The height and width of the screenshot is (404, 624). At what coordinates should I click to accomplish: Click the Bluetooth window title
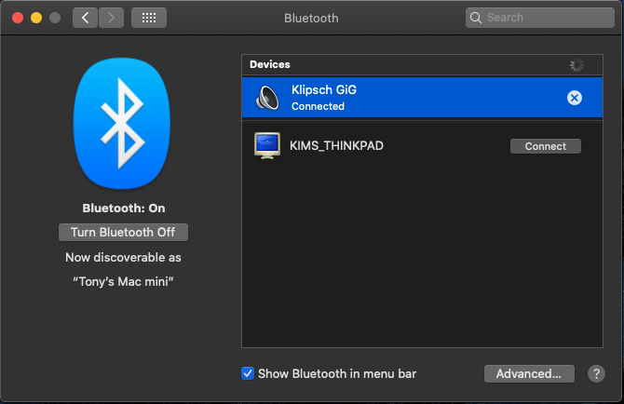[311, 19]
